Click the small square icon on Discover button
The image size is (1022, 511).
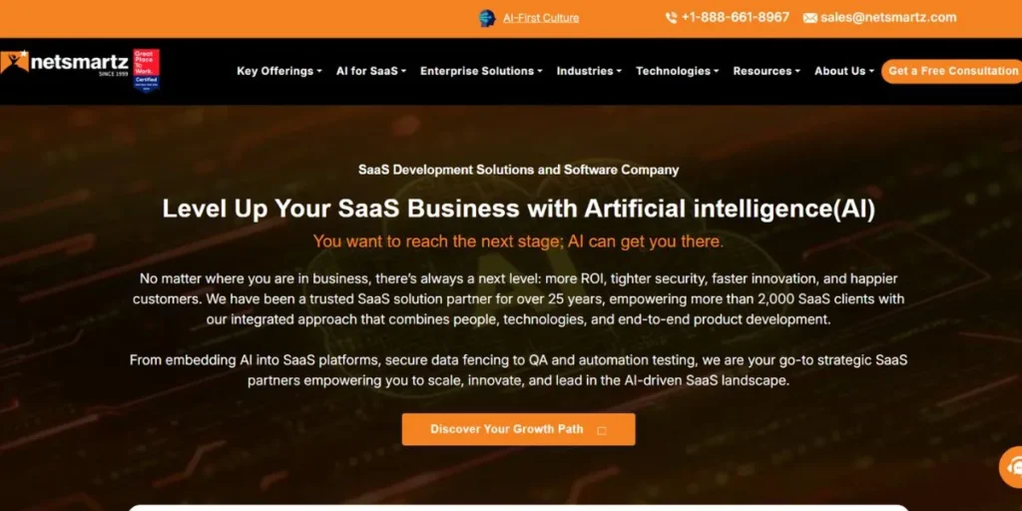[x=602, y=430]
